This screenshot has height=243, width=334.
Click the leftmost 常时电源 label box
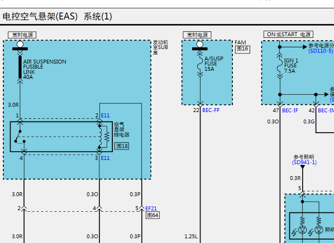[x=22, y=35]
